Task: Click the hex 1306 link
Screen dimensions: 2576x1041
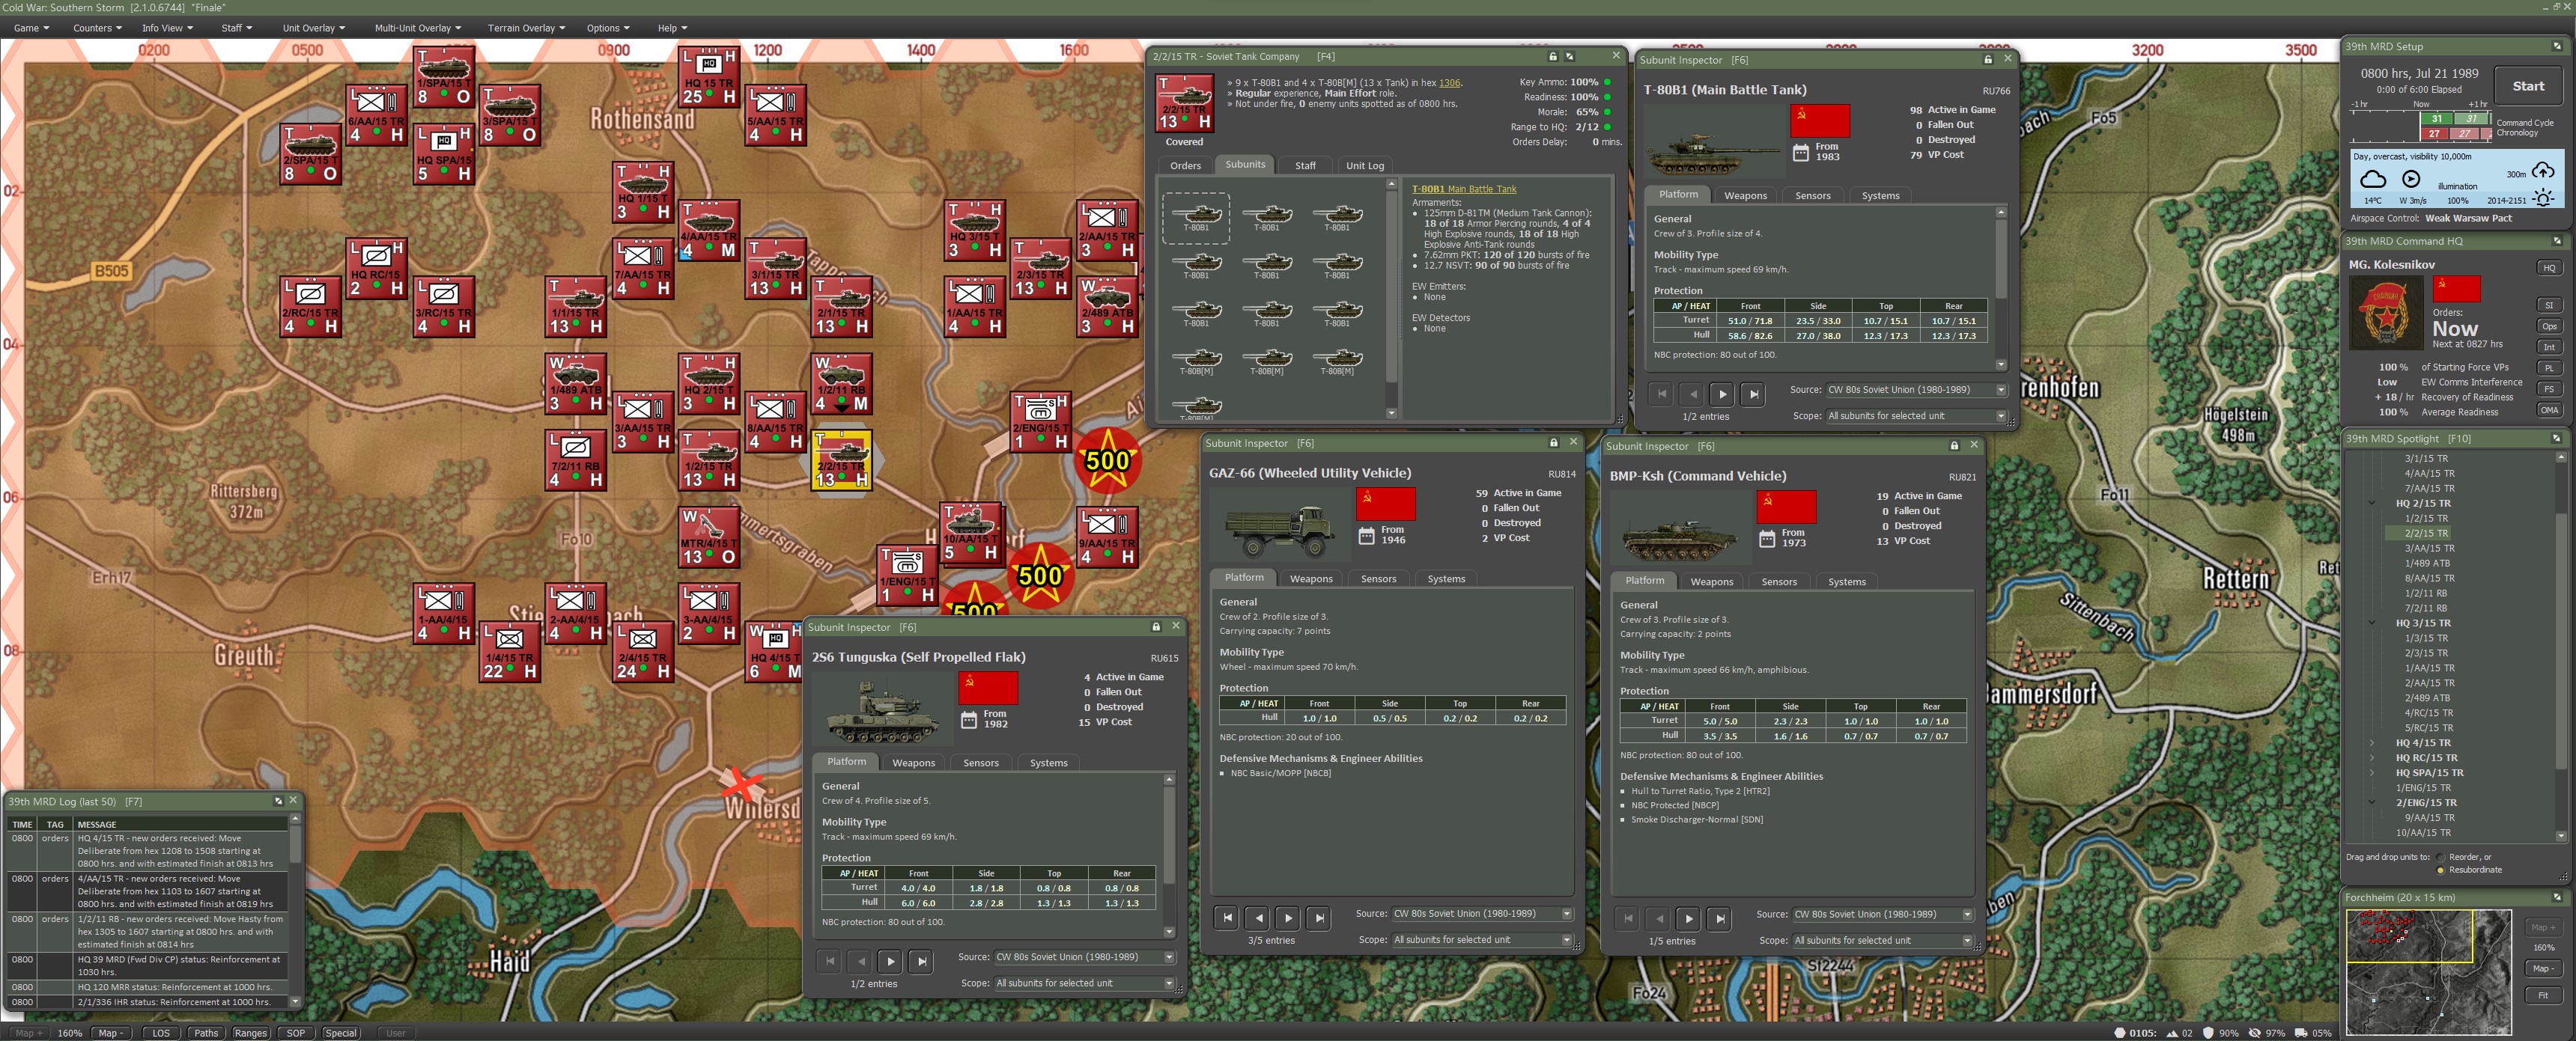Action: (1449, 83)
